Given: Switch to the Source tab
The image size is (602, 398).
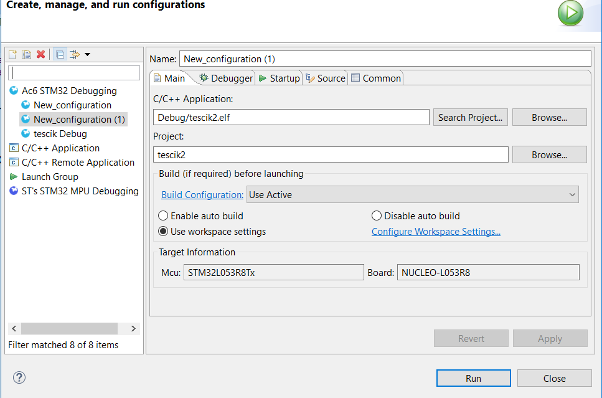Looking at the screenshot, I should (326, 78).
